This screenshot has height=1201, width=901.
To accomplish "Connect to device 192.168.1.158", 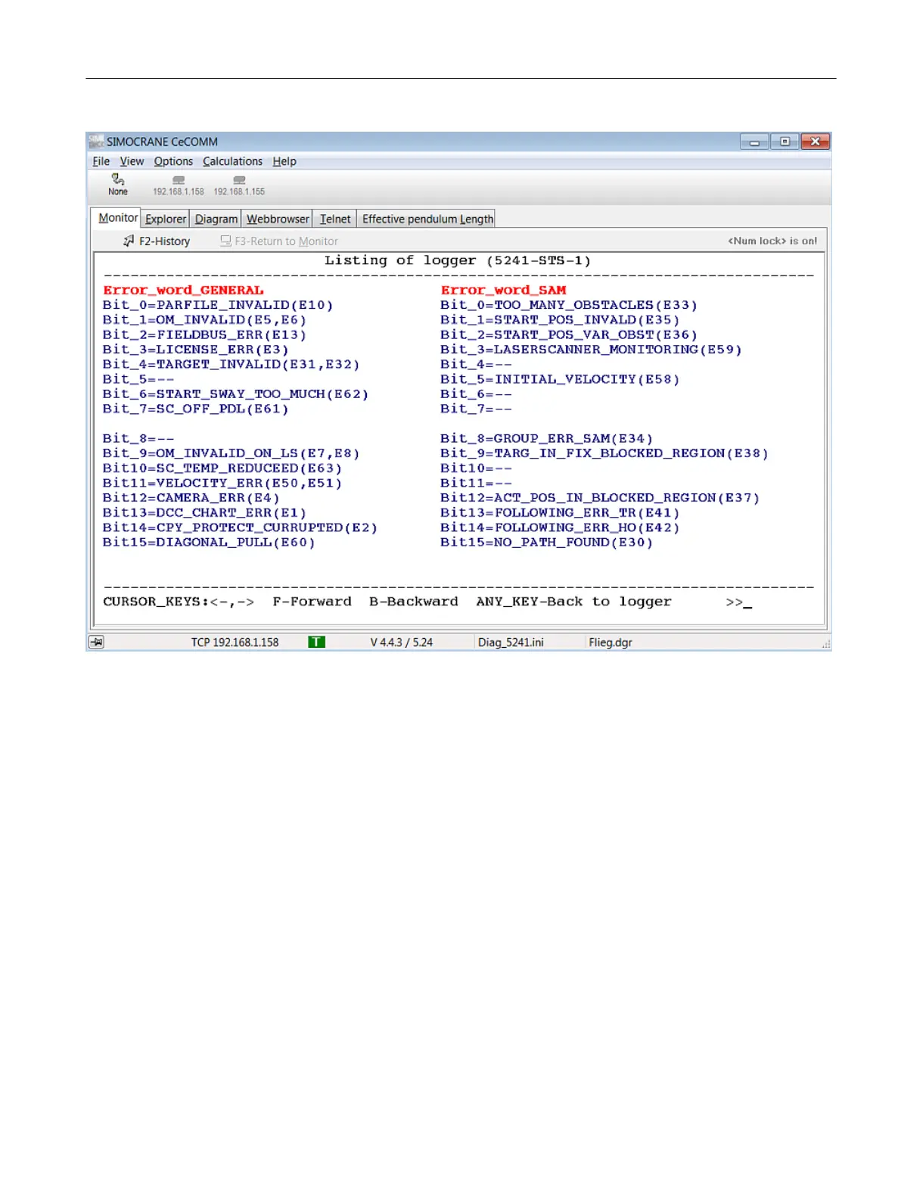I will click(x=179, y=181).
